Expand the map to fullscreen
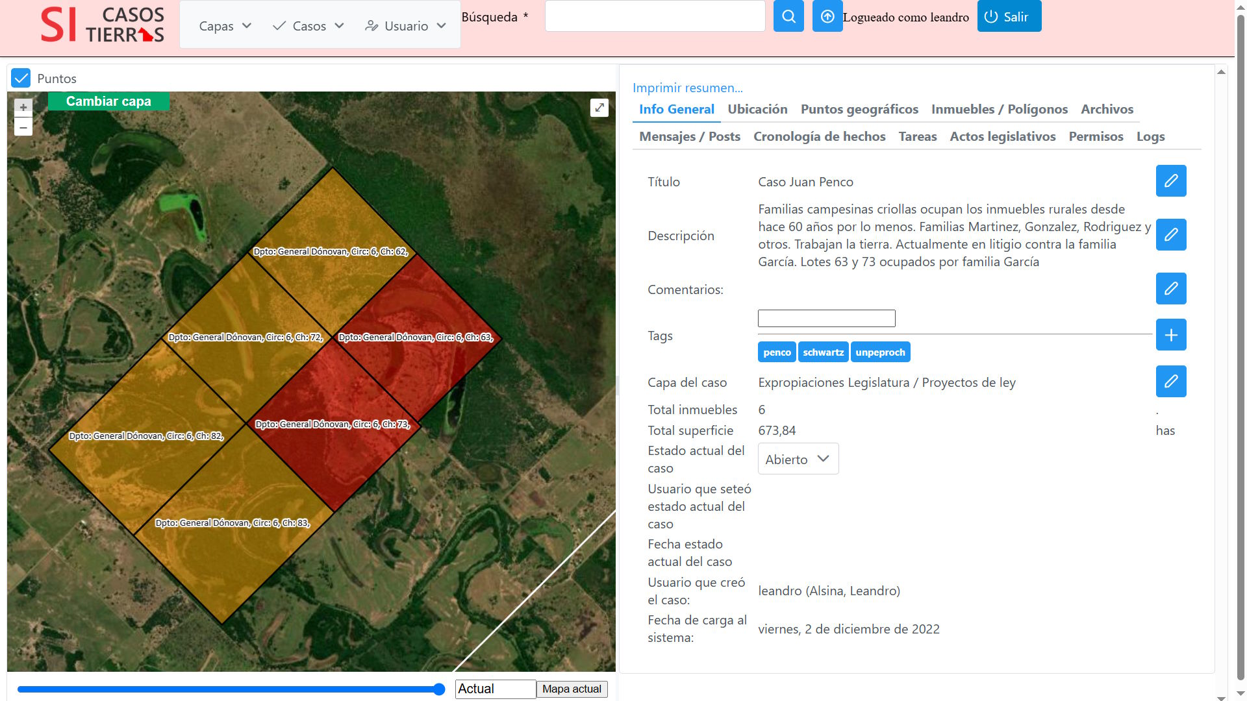 pyautogui.click(x=599, y=108)
